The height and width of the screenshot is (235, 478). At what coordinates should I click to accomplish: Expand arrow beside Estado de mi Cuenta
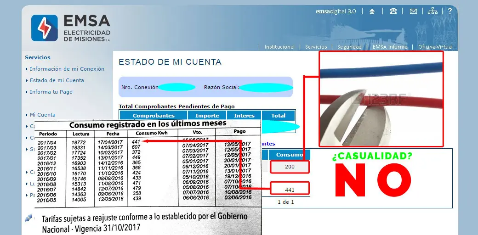(27, 81)
